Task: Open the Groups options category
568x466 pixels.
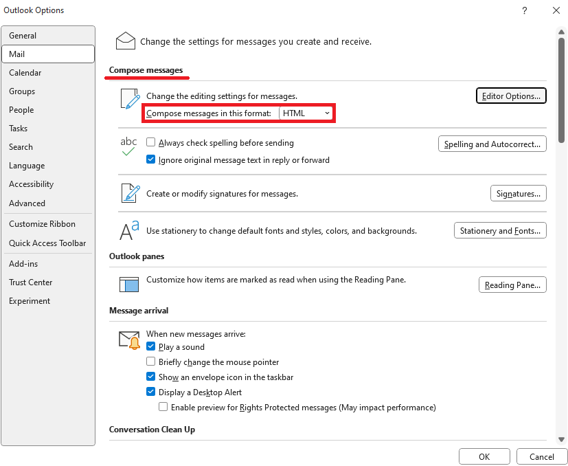Action: [x=48, y=91]
